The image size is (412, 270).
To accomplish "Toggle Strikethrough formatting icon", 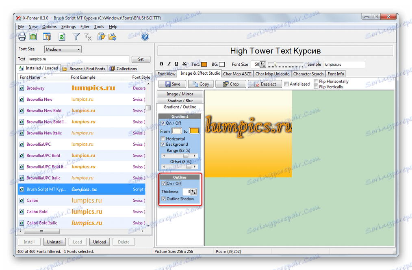I will click(185, 64).
